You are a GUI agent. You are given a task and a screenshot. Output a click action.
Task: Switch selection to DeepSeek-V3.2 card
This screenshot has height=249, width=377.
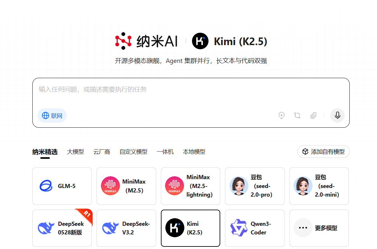pos(126,228)
